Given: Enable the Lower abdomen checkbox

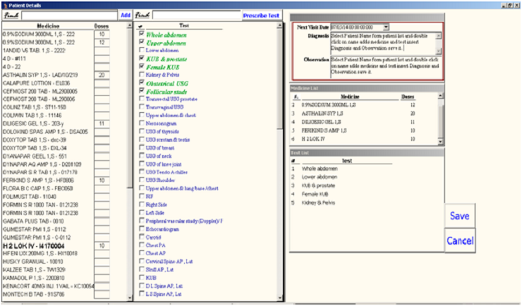Looking at the screenshot, I should (142, 51).
